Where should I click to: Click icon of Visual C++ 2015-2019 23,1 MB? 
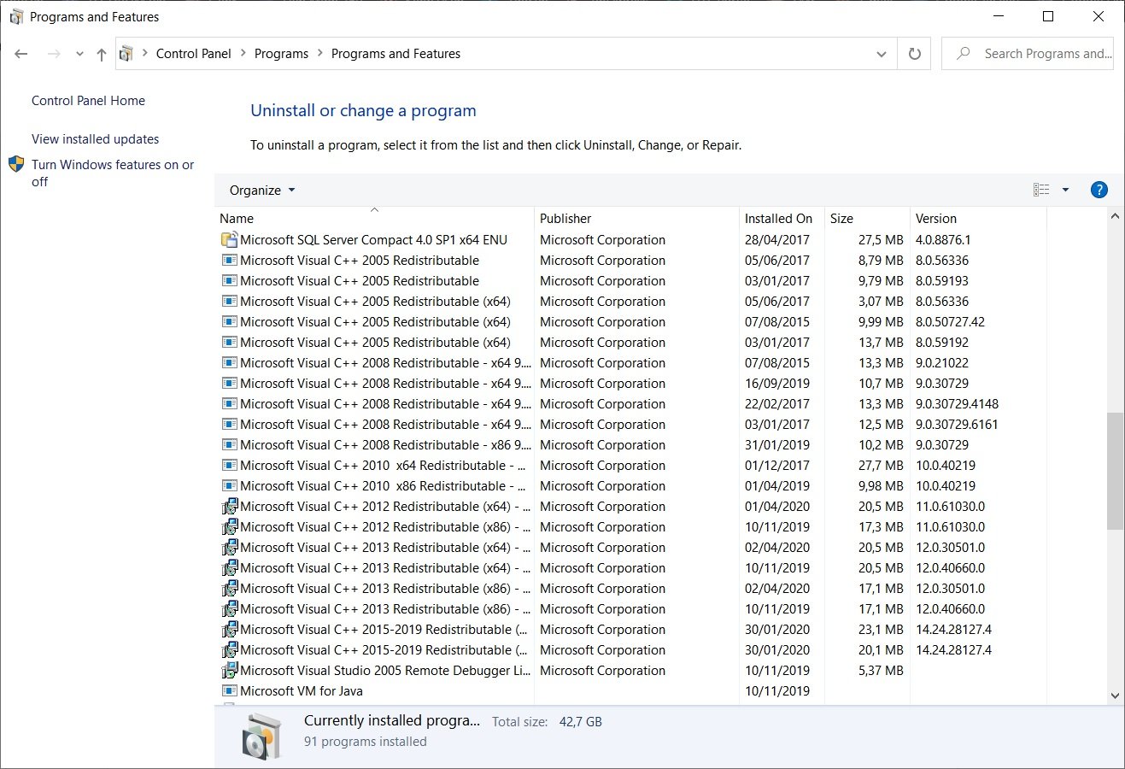(x=229, y=630)
